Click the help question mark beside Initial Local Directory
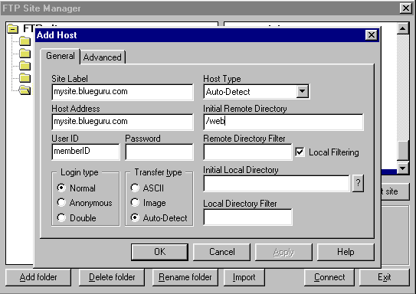The image size is (416, 294). pos(358,183)
